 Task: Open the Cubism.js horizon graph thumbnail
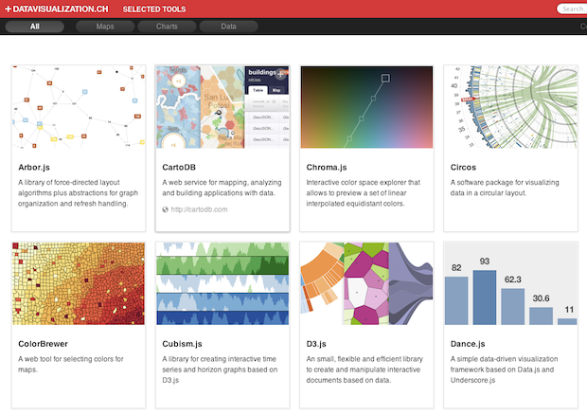(222, 283)
